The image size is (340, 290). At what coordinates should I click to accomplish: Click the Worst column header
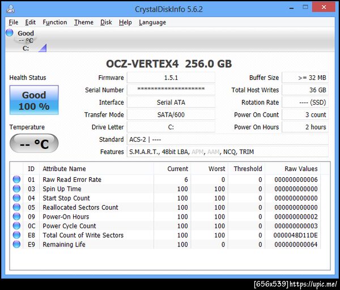coord(210,169)
